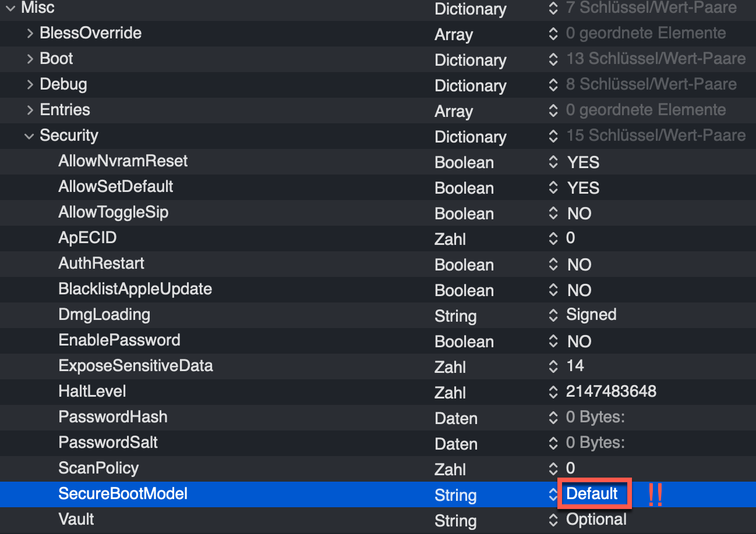Image resolution: width=756 pixels, height=534 pixels.
Task: Collapse the Misc dictionary
Action: [x=10, y=8]
